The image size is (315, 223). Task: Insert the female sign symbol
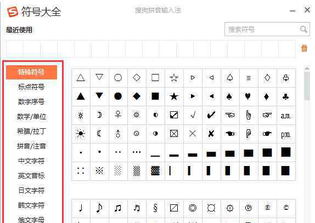point(118,115)
